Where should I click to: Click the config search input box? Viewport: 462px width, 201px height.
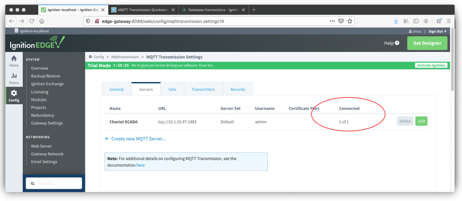(54, 183)
